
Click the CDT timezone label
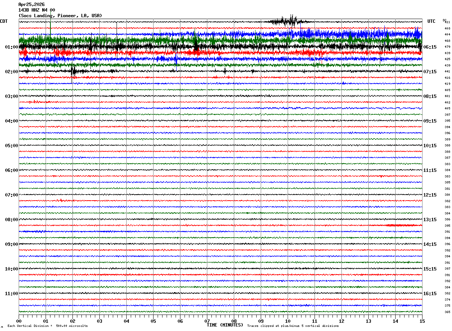click(x=4, y=21)
